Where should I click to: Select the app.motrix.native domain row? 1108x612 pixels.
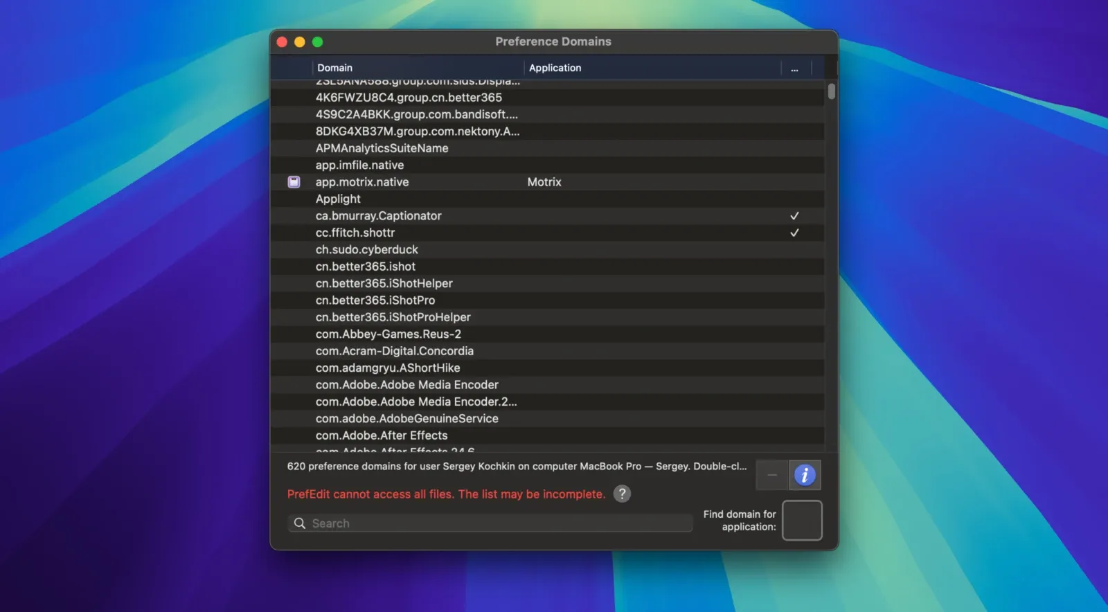coord(362,182)
